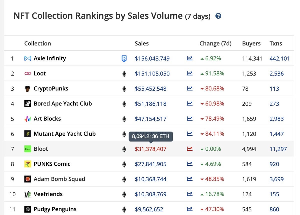Click the Ethereum icon in the Loot row
300x215 pixels.
click(124, 74)
